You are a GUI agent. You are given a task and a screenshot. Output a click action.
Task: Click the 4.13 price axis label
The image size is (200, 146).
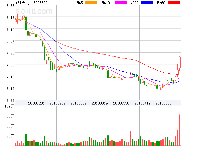[x=10, y=77]
